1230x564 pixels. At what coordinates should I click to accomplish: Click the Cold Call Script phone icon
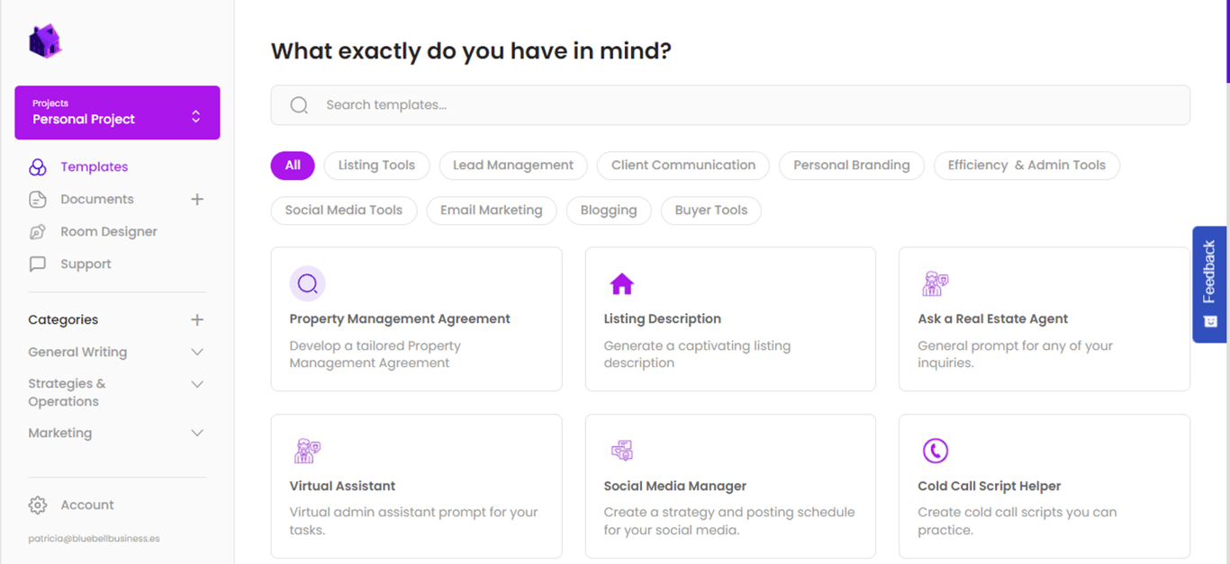click(x=936, y=451)
